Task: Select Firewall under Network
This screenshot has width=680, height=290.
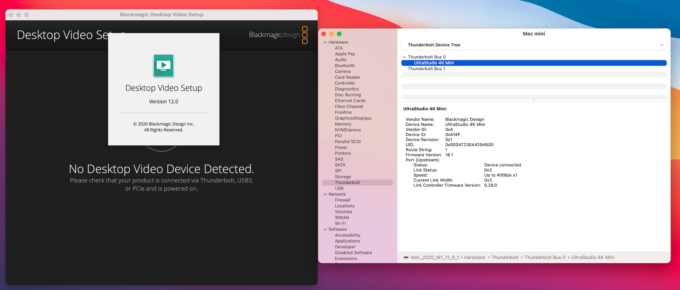Action: pyautogui.click(x=342, y=200)
